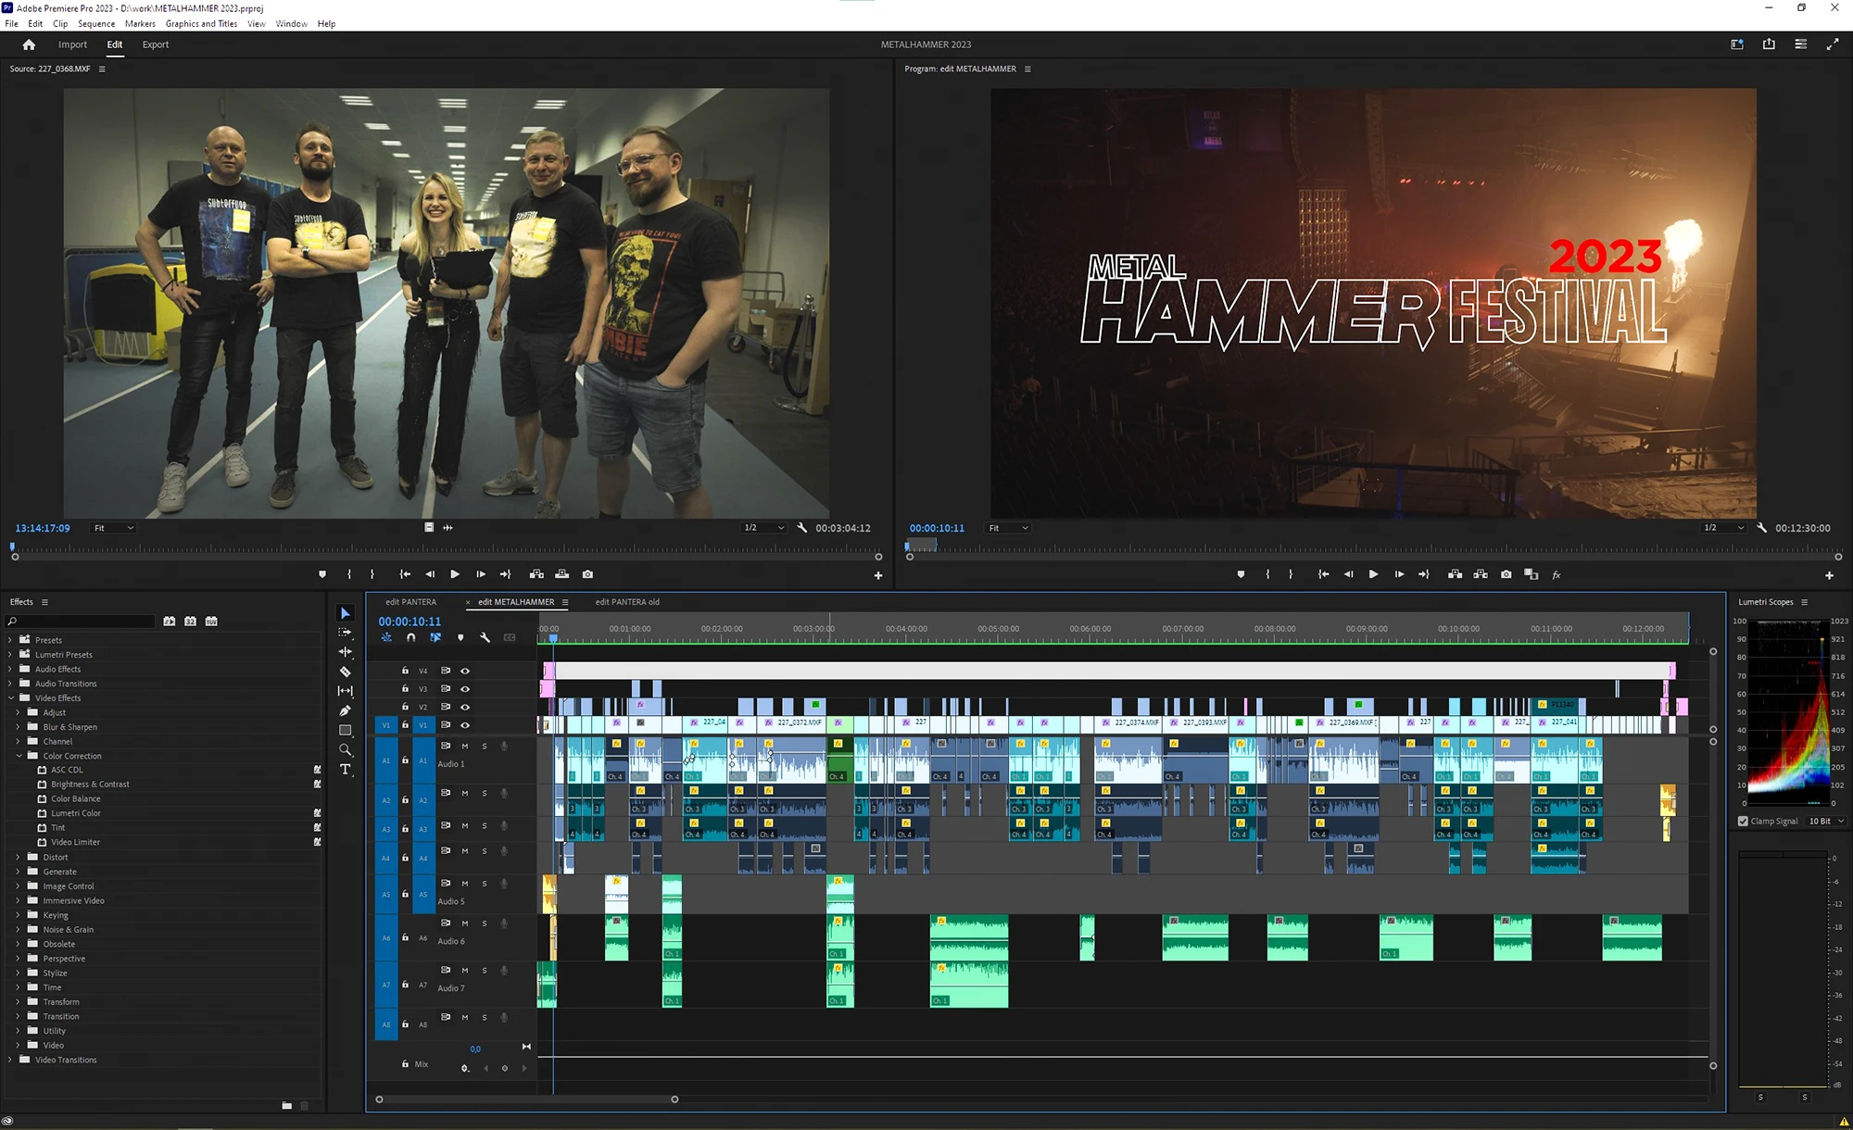The image size is (1853, 1130).
Task: Select the Ripple Edit tool
Action: coord(345,652)
